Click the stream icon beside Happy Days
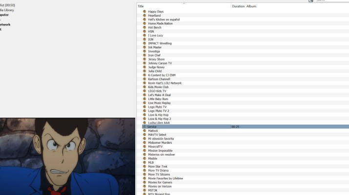349x195 pixels. coord(144,11)
